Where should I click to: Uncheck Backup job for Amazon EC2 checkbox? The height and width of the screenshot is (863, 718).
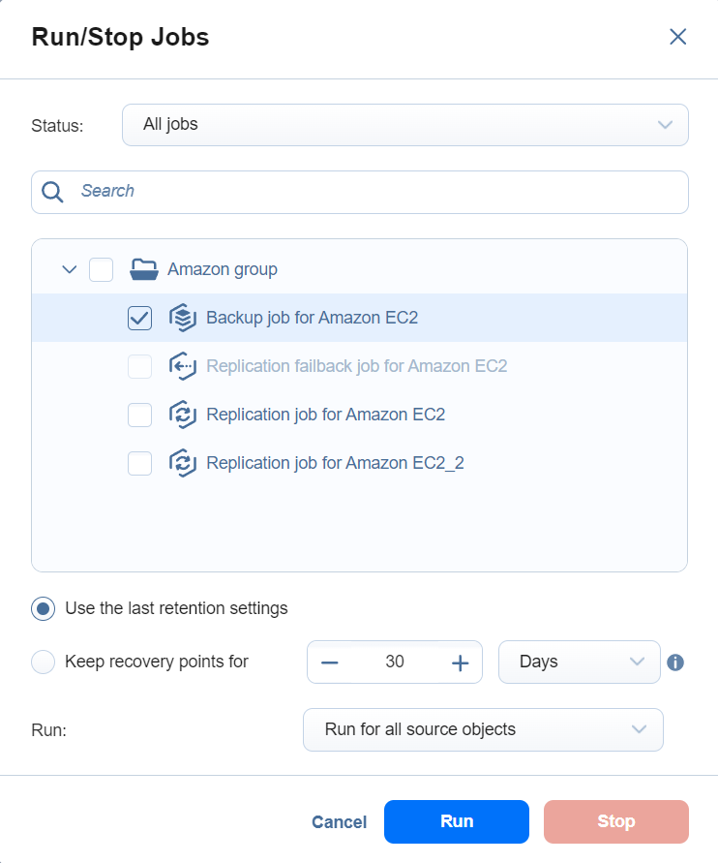point(140,318)
